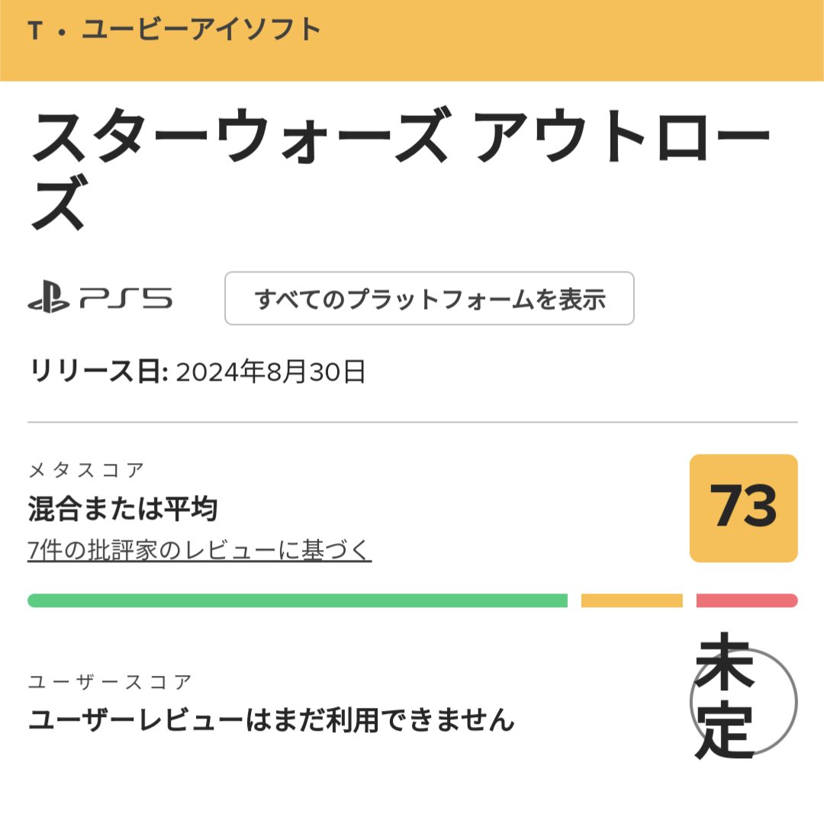Screen dimensions: 824x817
Task: Click the リリース日 label
Action: click(97, 372)
